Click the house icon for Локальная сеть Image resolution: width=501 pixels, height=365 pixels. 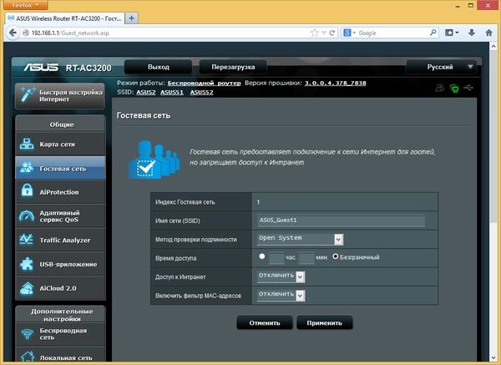28,357
